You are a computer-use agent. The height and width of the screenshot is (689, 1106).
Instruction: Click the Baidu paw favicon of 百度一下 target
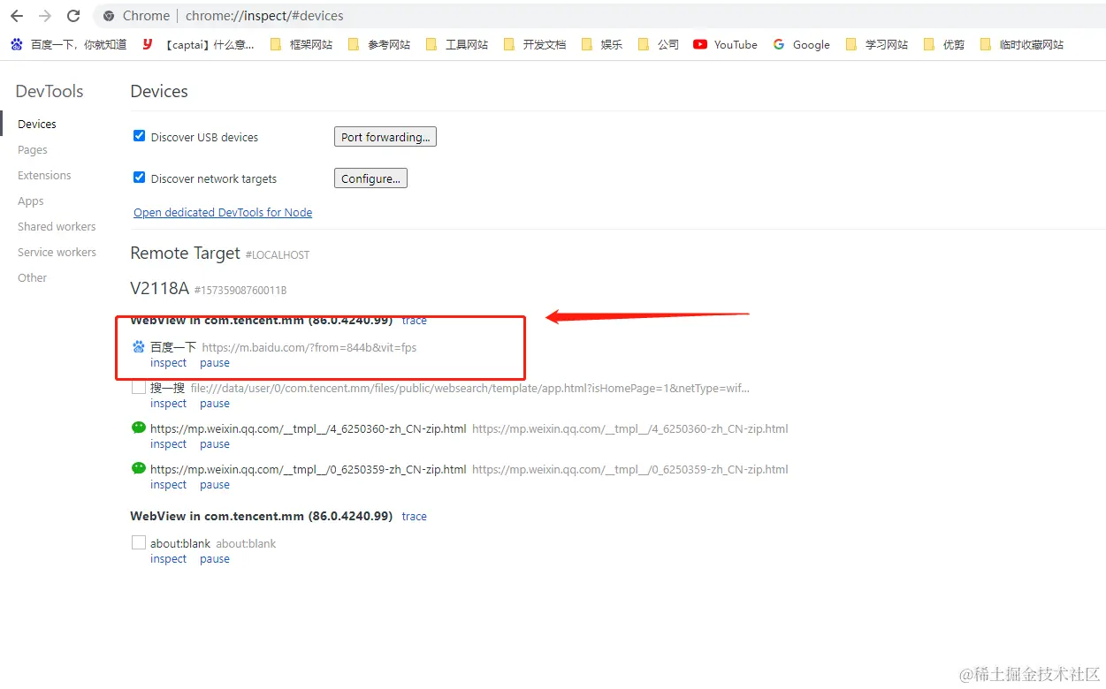(x=139, y=347)
